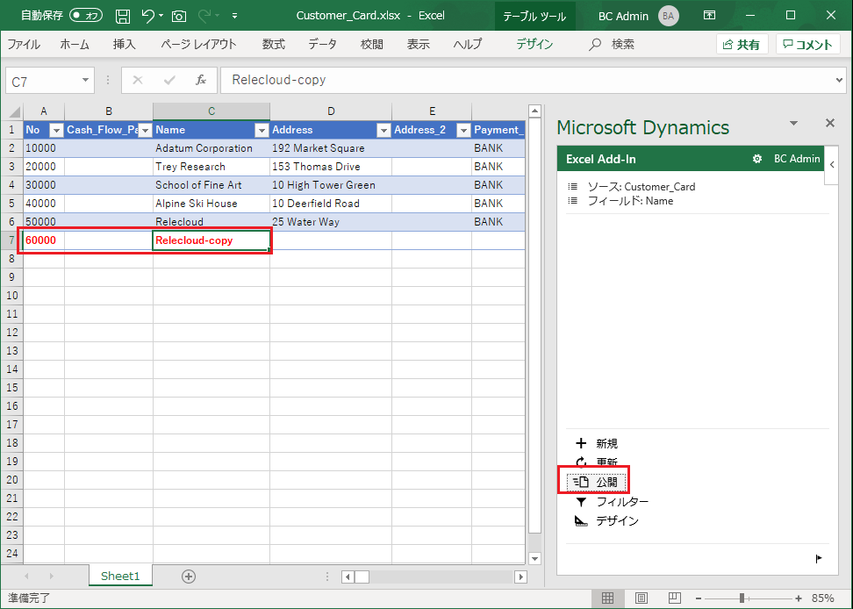The height and width of the screenshot is (609, 853).
Task: Open the task pane options dropdown
Action: coord(793,124)
